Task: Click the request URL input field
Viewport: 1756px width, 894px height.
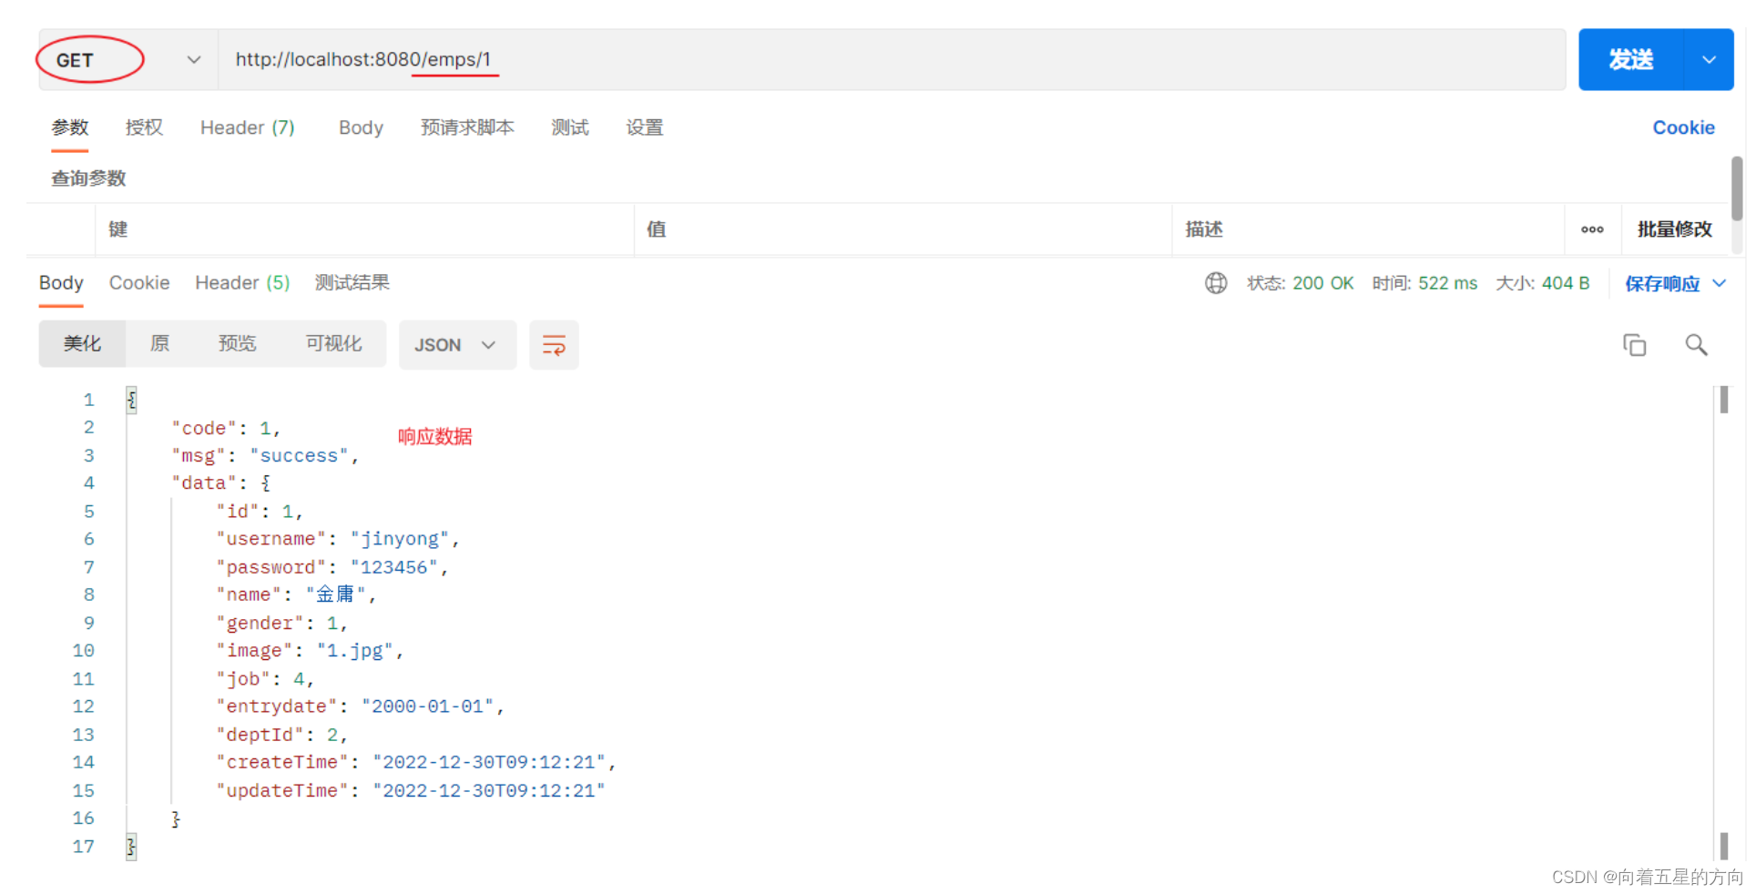Action: 892,60
